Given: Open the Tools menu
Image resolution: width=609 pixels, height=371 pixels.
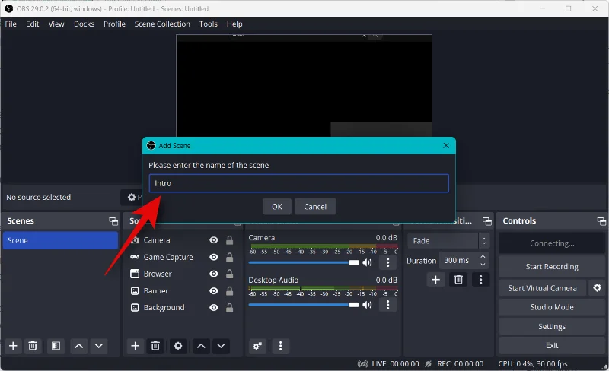Looking at the screenshot, I should click(208, 24).
